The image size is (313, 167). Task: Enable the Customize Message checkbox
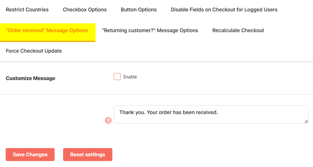117,77
